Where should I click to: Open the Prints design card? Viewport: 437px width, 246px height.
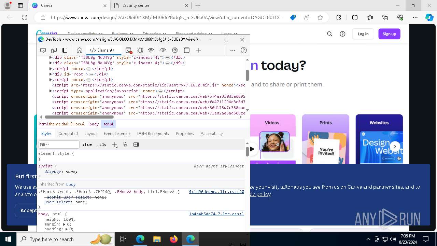325,139
